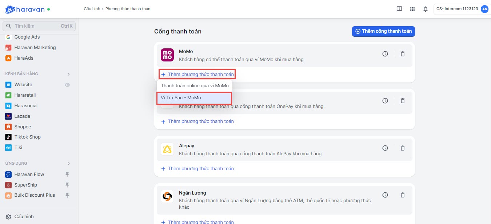Show info for MoMo gateway
This screenshot has width=491, height=224.
point(385,54)
